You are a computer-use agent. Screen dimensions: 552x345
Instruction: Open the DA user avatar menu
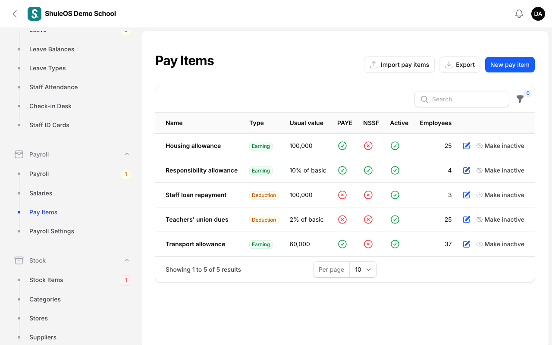point(538,14)
